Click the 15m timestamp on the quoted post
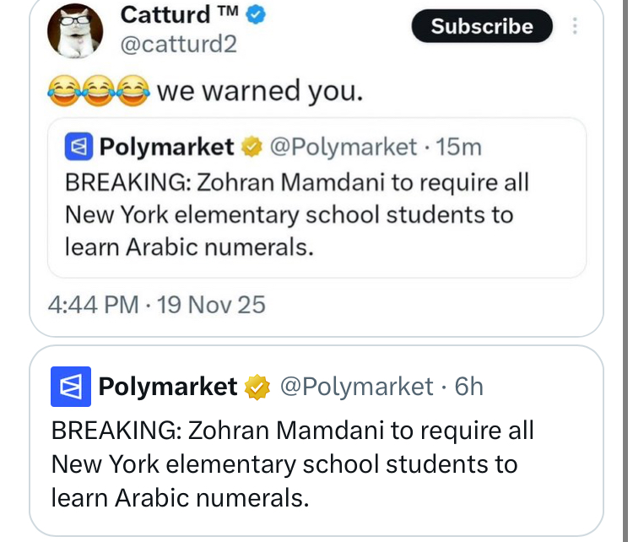Image resolution: width=633 pixels, height=542 pixels. click(460, 147)
